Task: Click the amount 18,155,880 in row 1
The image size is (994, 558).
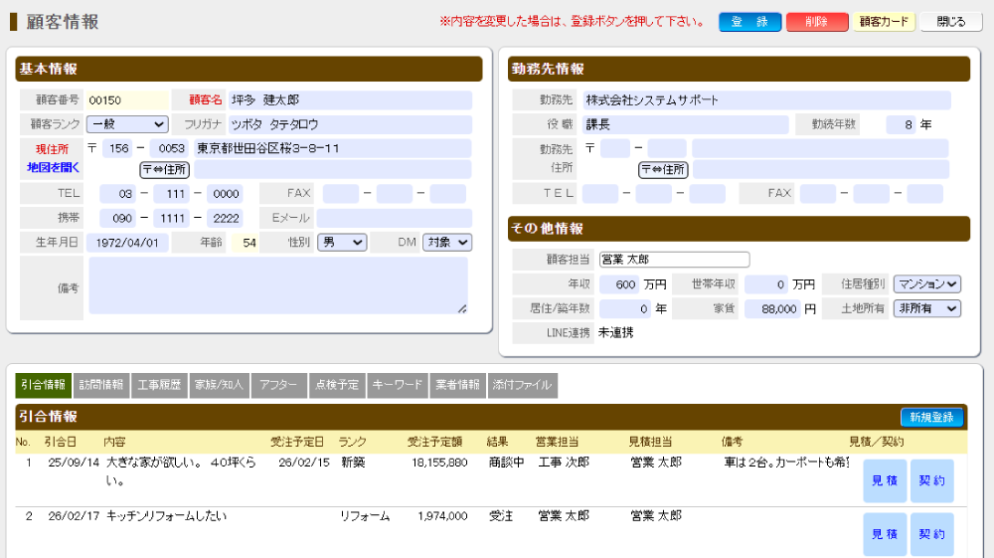Action: (440, 463)
